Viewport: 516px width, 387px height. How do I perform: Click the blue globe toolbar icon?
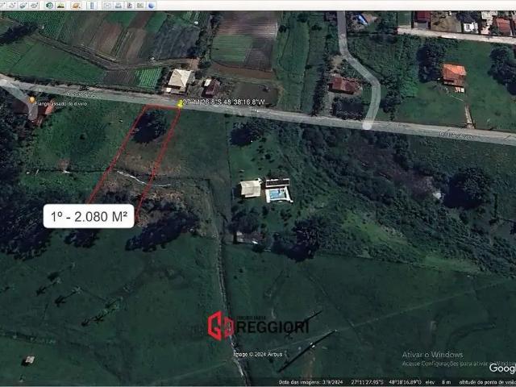[x=151, y=5]
